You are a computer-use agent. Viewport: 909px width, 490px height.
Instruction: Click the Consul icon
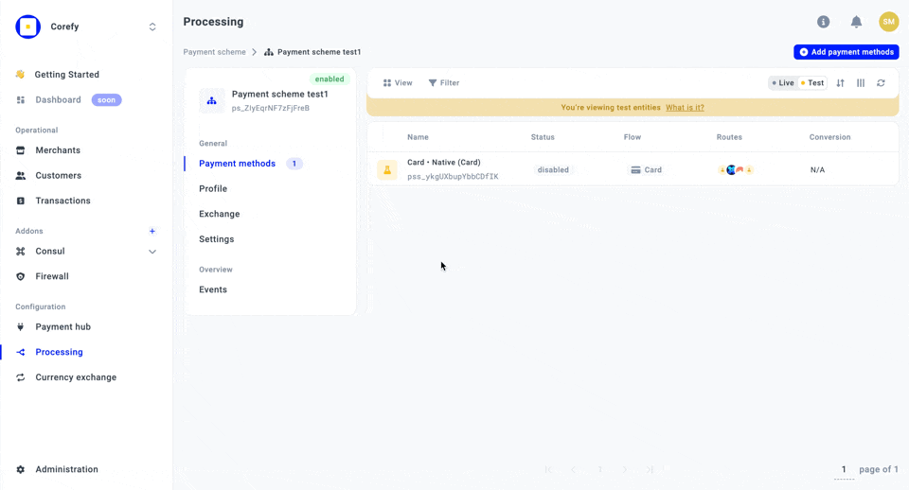(x=21, y=251)
